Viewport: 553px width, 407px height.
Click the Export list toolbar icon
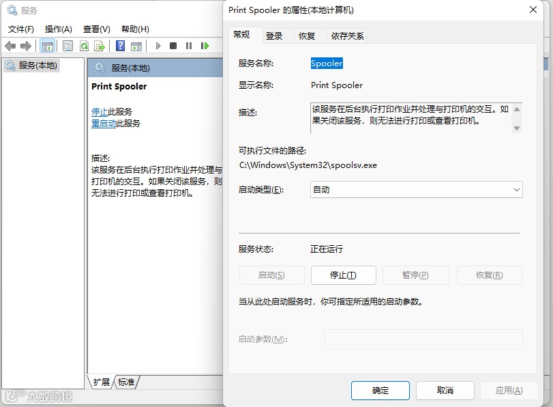(100, 46)
